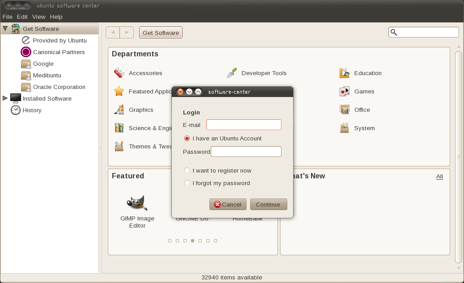Open the Edit menu
Image resolution: width=464 pixels, height=283 pixels.
tap(22, 17)
